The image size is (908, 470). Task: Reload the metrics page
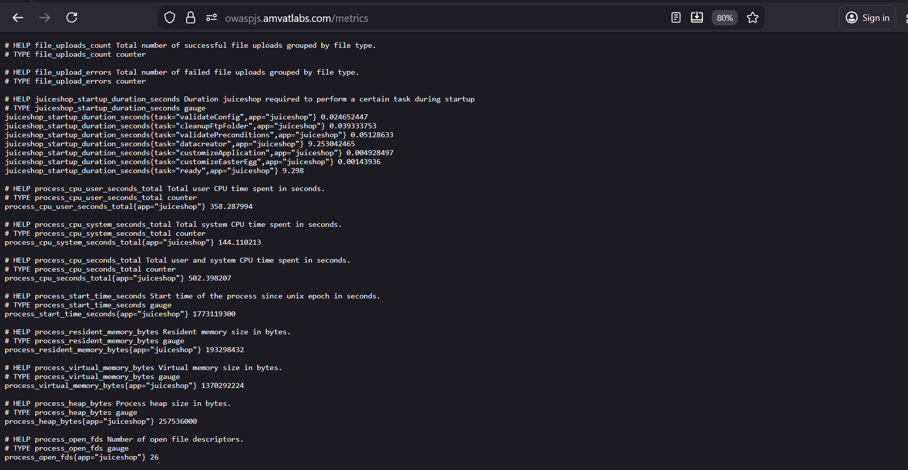[x=72, y=18]
